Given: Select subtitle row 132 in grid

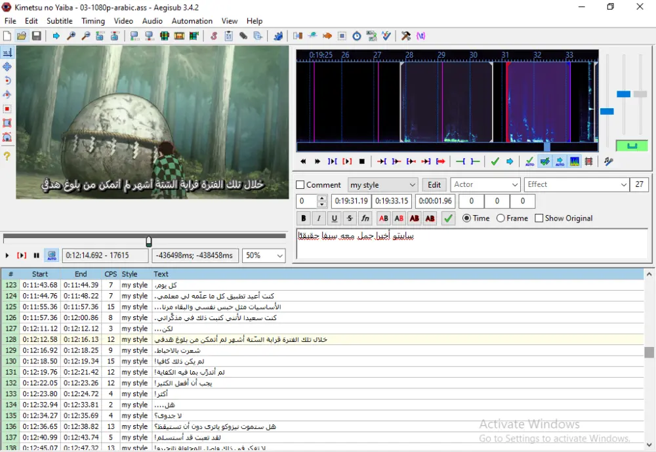Looking at the screenshot, I should point(322,383).
